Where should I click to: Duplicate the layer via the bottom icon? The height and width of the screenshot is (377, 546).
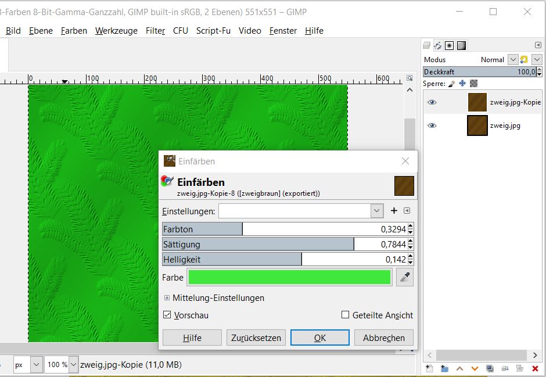pos(490,368)
